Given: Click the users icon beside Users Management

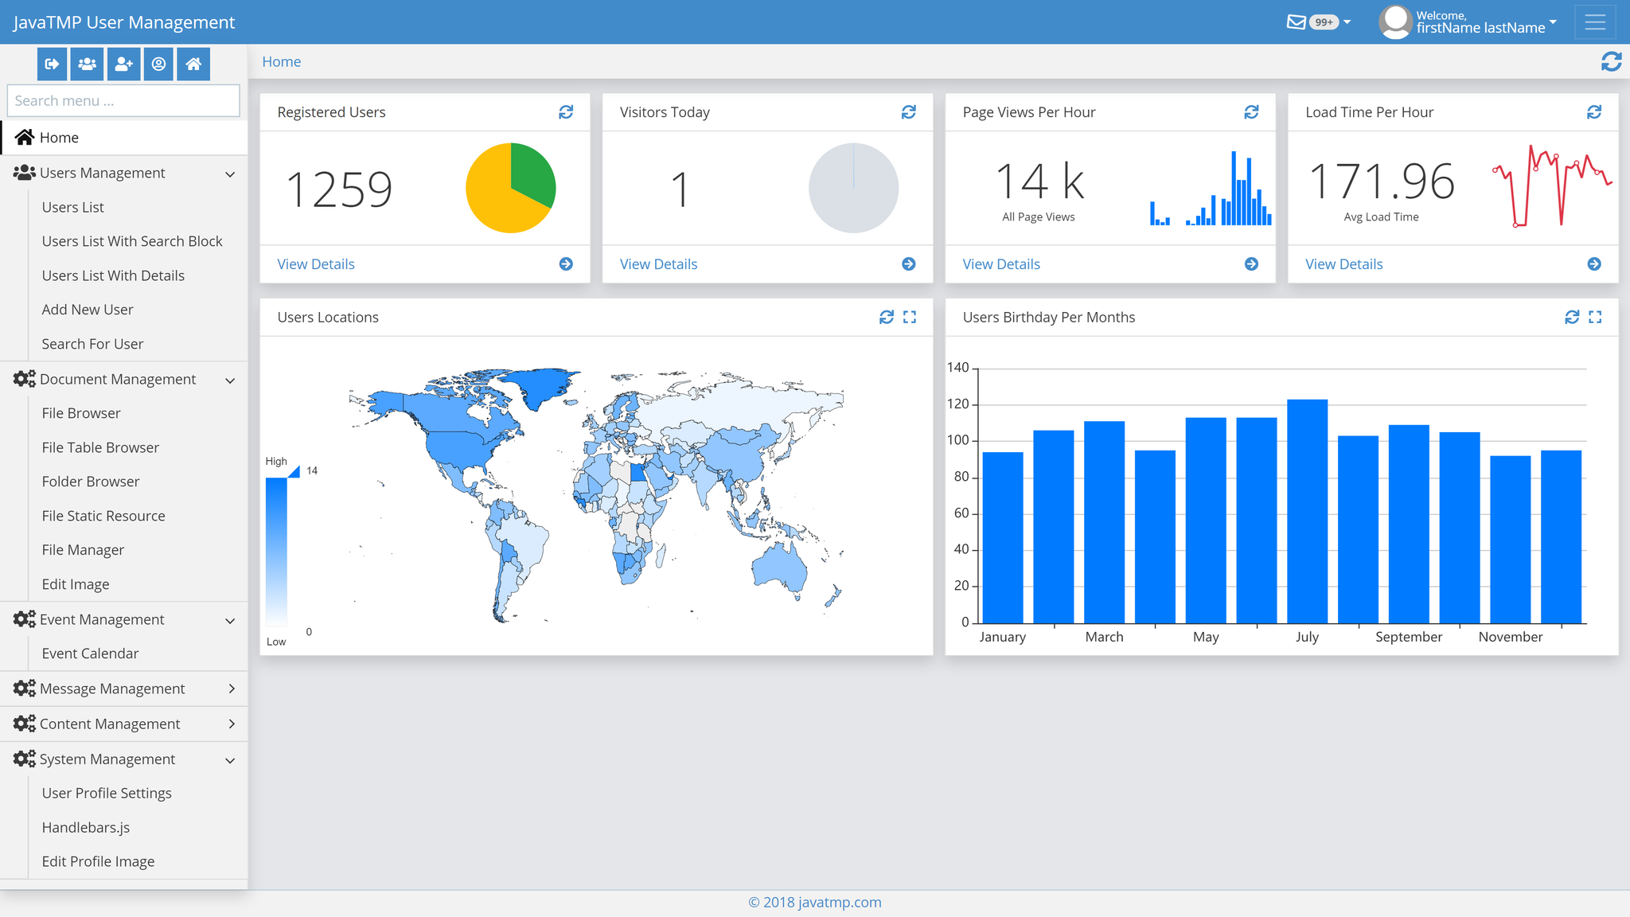Looking at the screenshot, I should 25,173.
